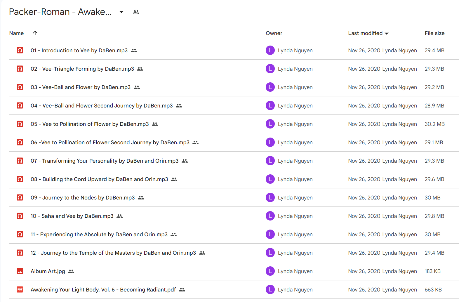Screen dimensions: 459x302
Task: Click audio icon for 02 Vee-Triangle Forming
Action: click(20, 69)
